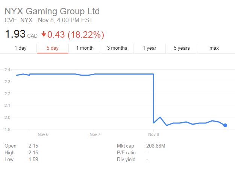Click the Mkt cap value 208.88M

coord(156,145)
